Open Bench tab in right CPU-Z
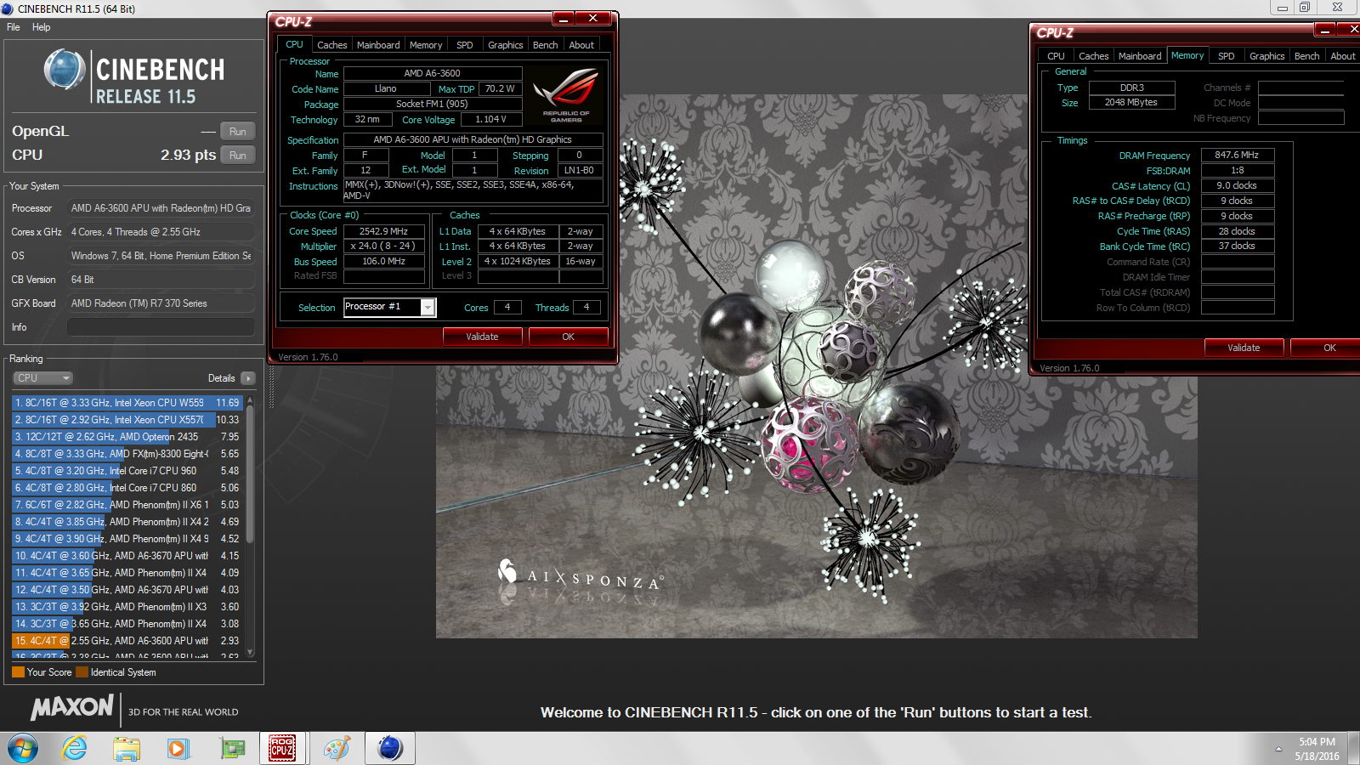The width and height of the screenshot is (1360, 765). click(x=1306, y=56)
